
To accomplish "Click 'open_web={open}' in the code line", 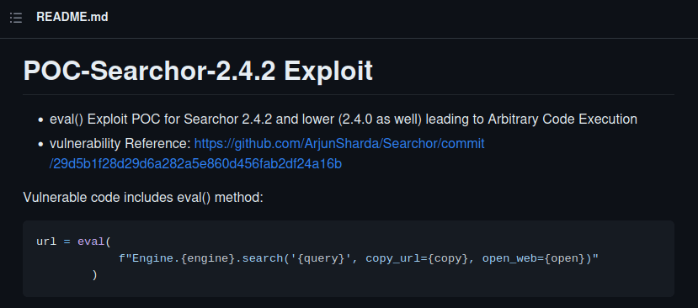I will coord(535,258).
